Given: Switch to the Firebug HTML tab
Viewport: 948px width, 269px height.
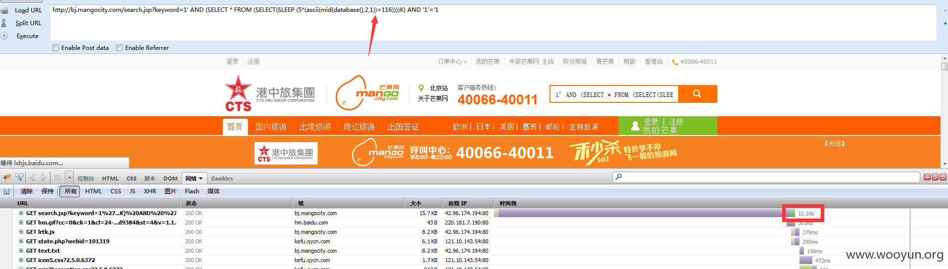Looking at the screenshot, I should (110, 179).
